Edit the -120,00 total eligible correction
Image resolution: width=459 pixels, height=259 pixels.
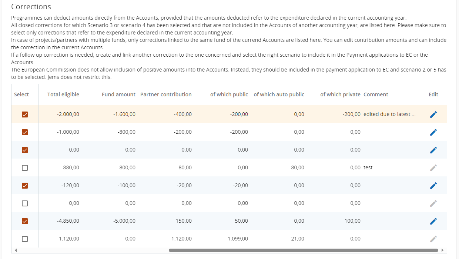pos(433,186)
